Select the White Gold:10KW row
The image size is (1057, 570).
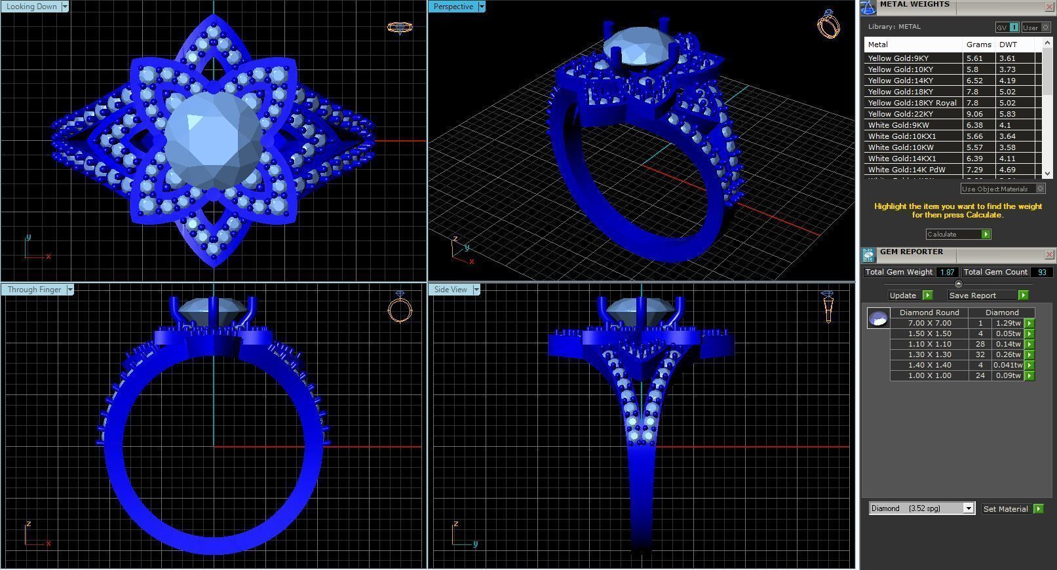[x=953, y=147]
